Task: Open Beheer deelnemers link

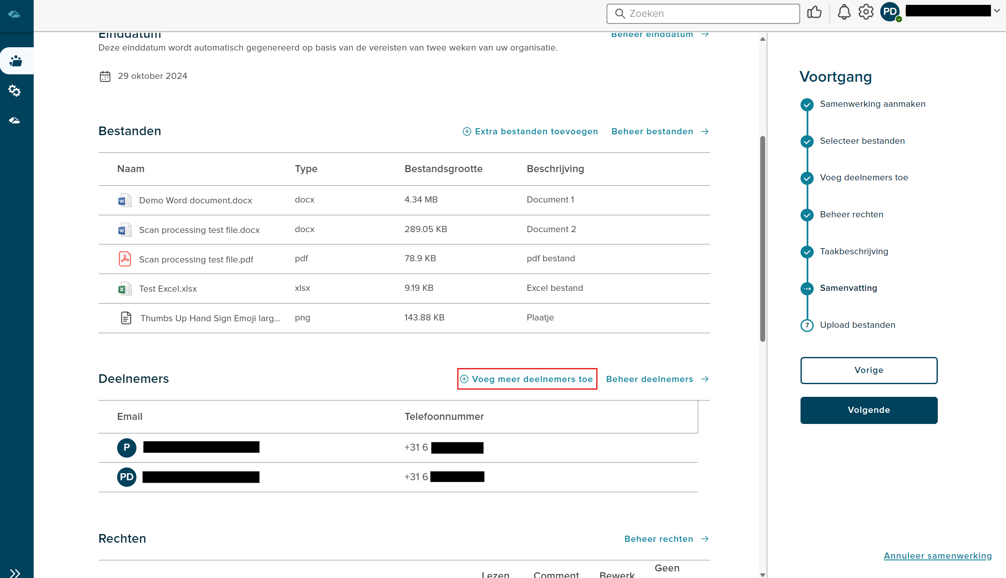Action: pos(657,379)
